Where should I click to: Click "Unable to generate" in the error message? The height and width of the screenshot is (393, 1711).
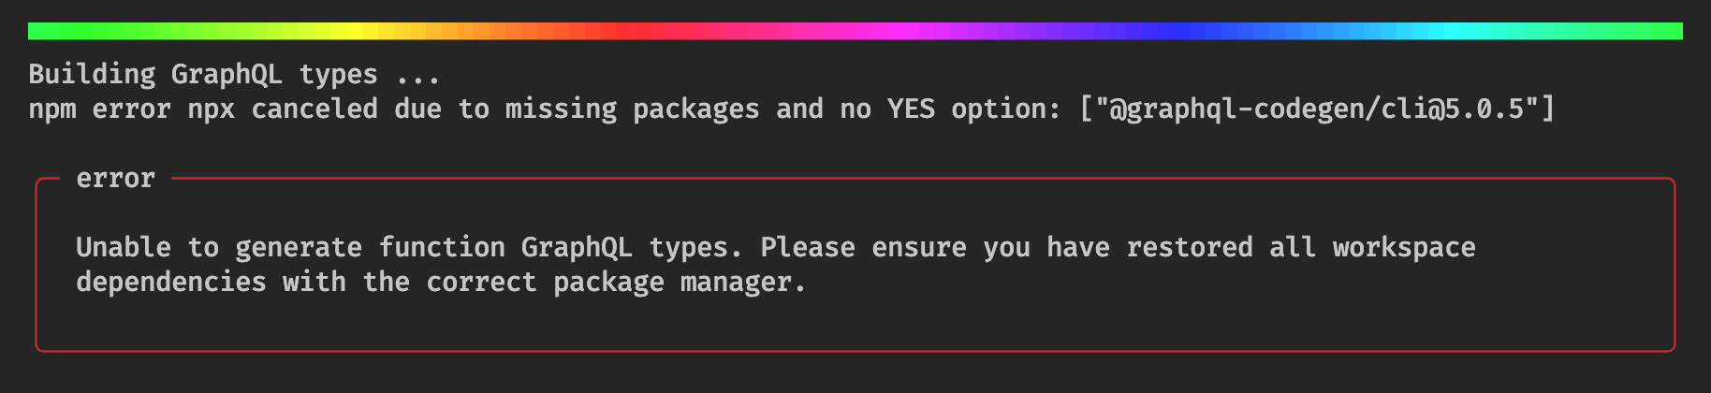click(219, 248)
